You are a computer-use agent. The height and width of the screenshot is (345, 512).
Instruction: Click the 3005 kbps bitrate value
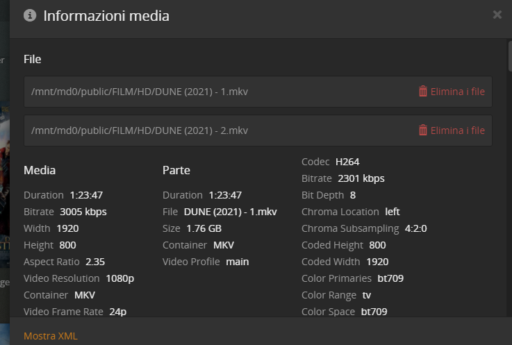tap(83, 212)
